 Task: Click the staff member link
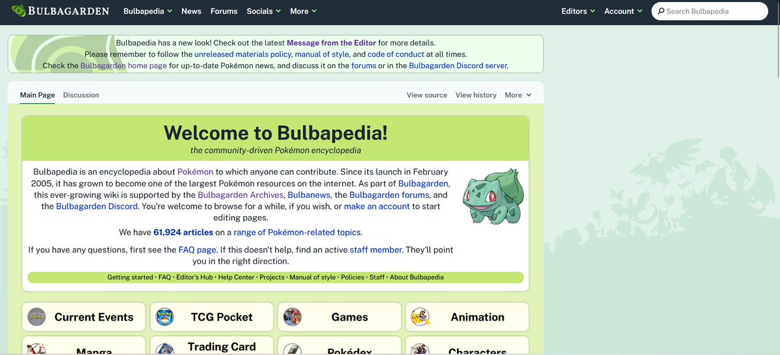(x=376, y=250)
